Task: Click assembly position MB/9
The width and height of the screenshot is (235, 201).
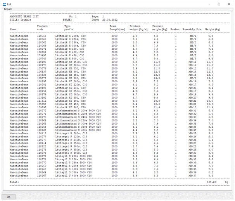Action: tap(193, 78)
